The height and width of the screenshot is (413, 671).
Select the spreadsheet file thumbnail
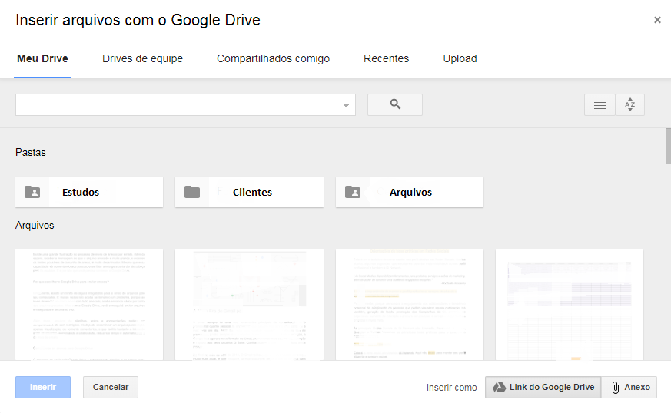click(x=570, y=305)
